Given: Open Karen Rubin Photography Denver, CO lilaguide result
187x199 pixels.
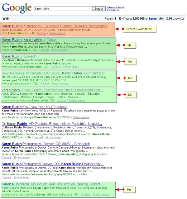Looking at the screenshot, I should tap(53, 164).
